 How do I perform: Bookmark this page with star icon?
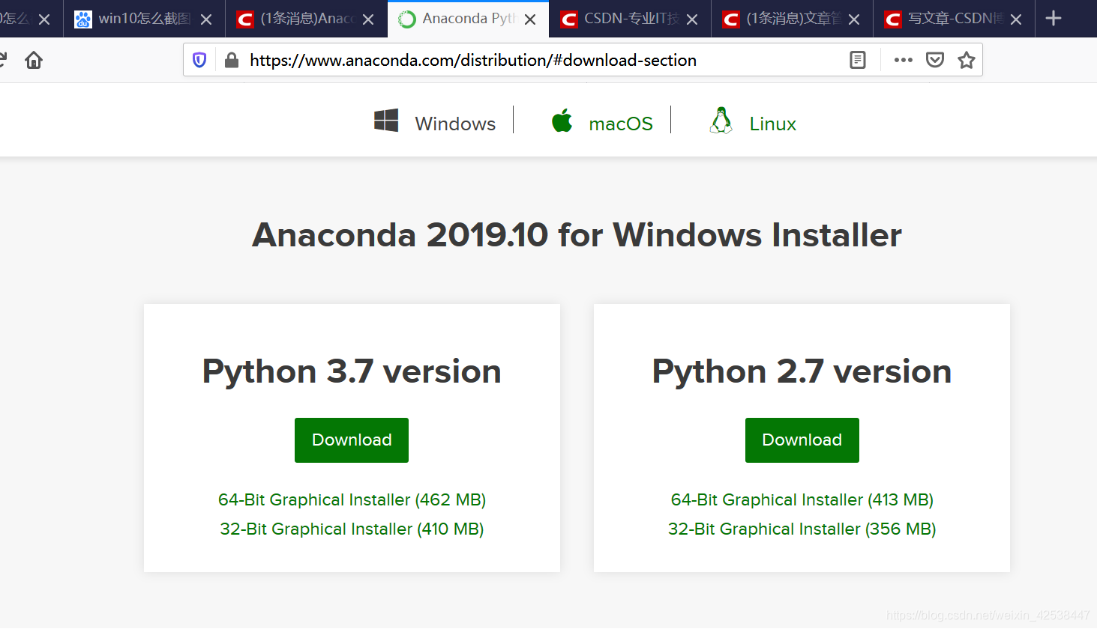pos(967,60)
